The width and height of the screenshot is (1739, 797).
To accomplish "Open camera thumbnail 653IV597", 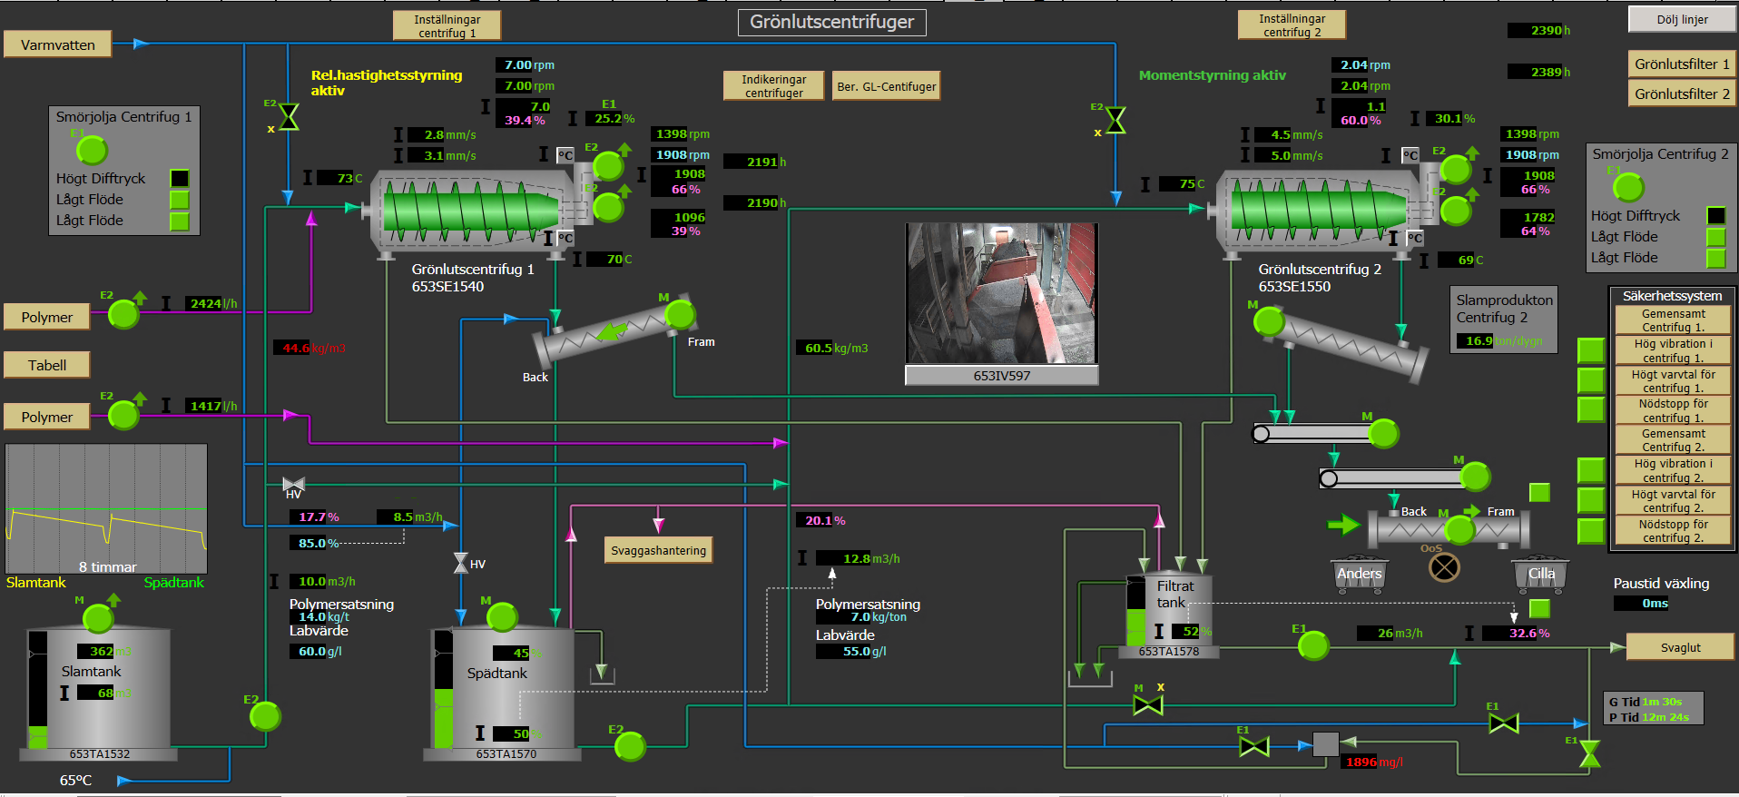I will (x=1001, y=293).
